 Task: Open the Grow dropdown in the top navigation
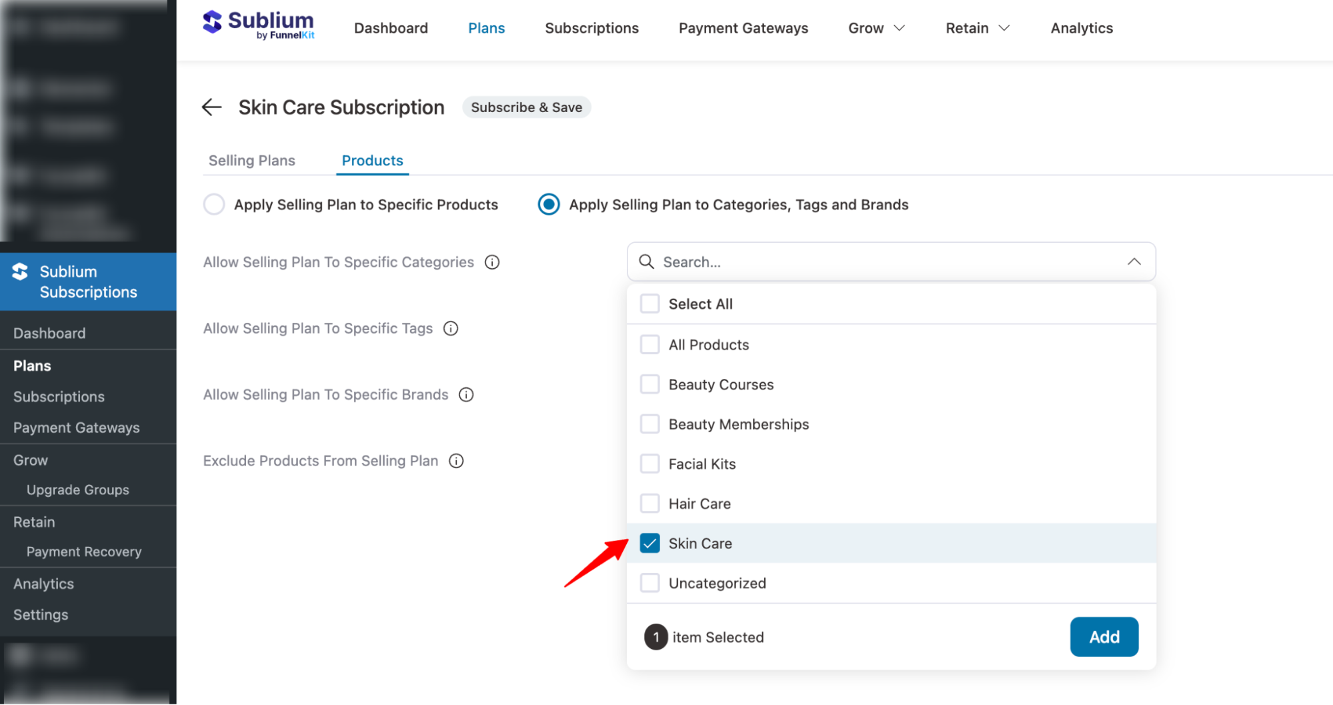click(876, 28)
